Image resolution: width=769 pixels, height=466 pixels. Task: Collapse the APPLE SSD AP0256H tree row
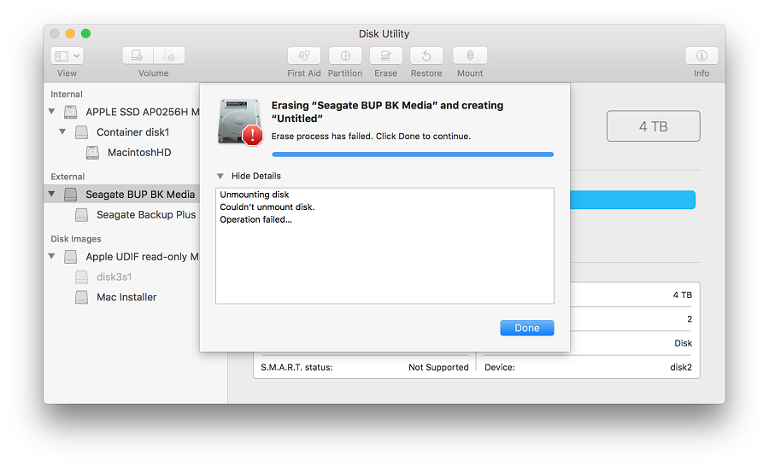pyautogui.click(x=51, y=111)
